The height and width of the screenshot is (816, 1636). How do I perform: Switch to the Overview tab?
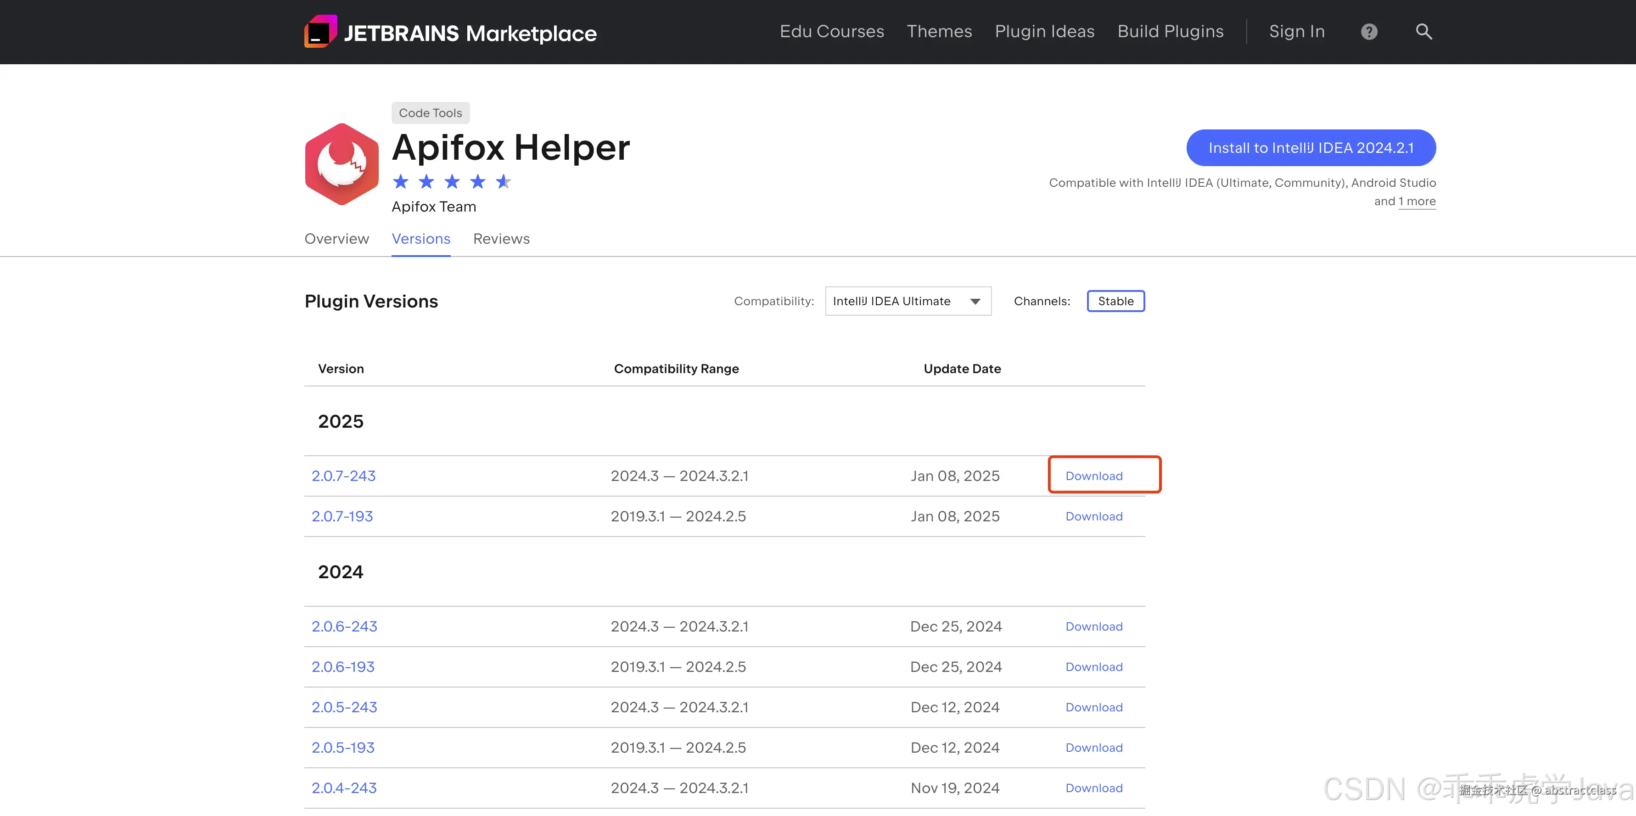336,239
